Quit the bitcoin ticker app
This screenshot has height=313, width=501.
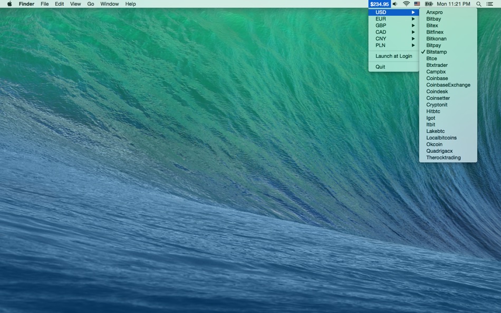coord(393,67)
